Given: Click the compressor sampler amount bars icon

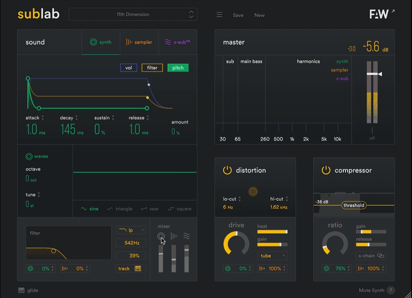Looking at the screenshot, I should pos(361,268).
